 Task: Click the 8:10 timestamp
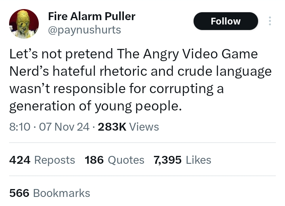tap(19, 127)
